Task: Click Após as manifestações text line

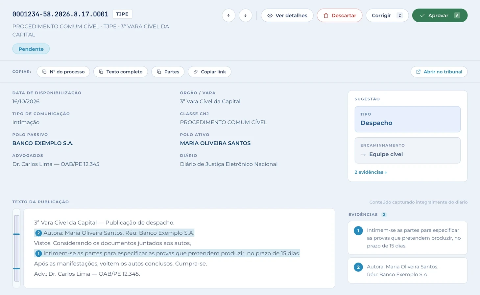Action: click(x=121, y=264)
